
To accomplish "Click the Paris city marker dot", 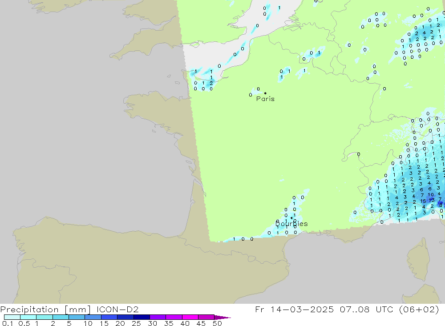I will pos(265,93).
